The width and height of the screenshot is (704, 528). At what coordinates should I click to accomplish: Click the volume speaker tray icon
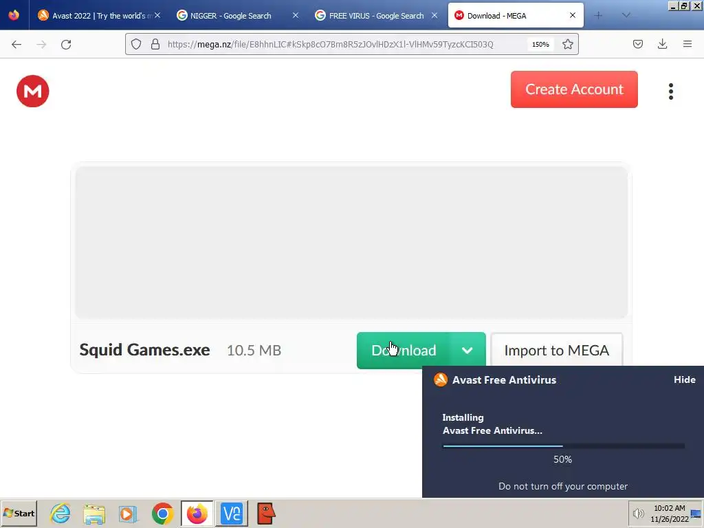point(638,514)
